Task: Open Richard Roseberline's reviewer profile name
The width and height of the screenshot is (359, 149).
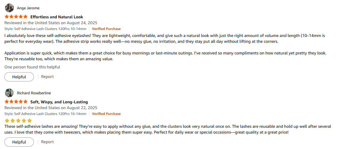Action: [x=34, y=93]
